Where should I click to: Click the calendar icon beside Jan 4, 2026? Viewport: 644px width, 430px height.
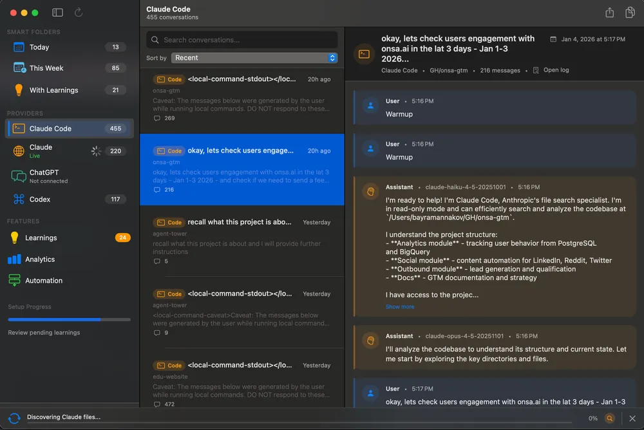[x=553, y=39]
